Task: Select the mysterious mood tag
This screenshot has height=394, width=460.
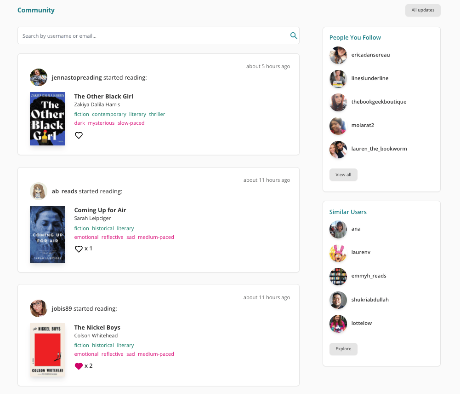Action: 101,123
